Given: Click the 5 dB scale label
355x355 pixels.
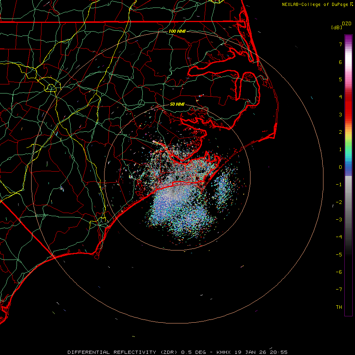Looking at the screenshot, I should pos(340,79).
